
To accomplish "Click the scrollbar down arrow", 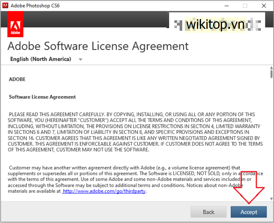I will (x=271, y=199).
